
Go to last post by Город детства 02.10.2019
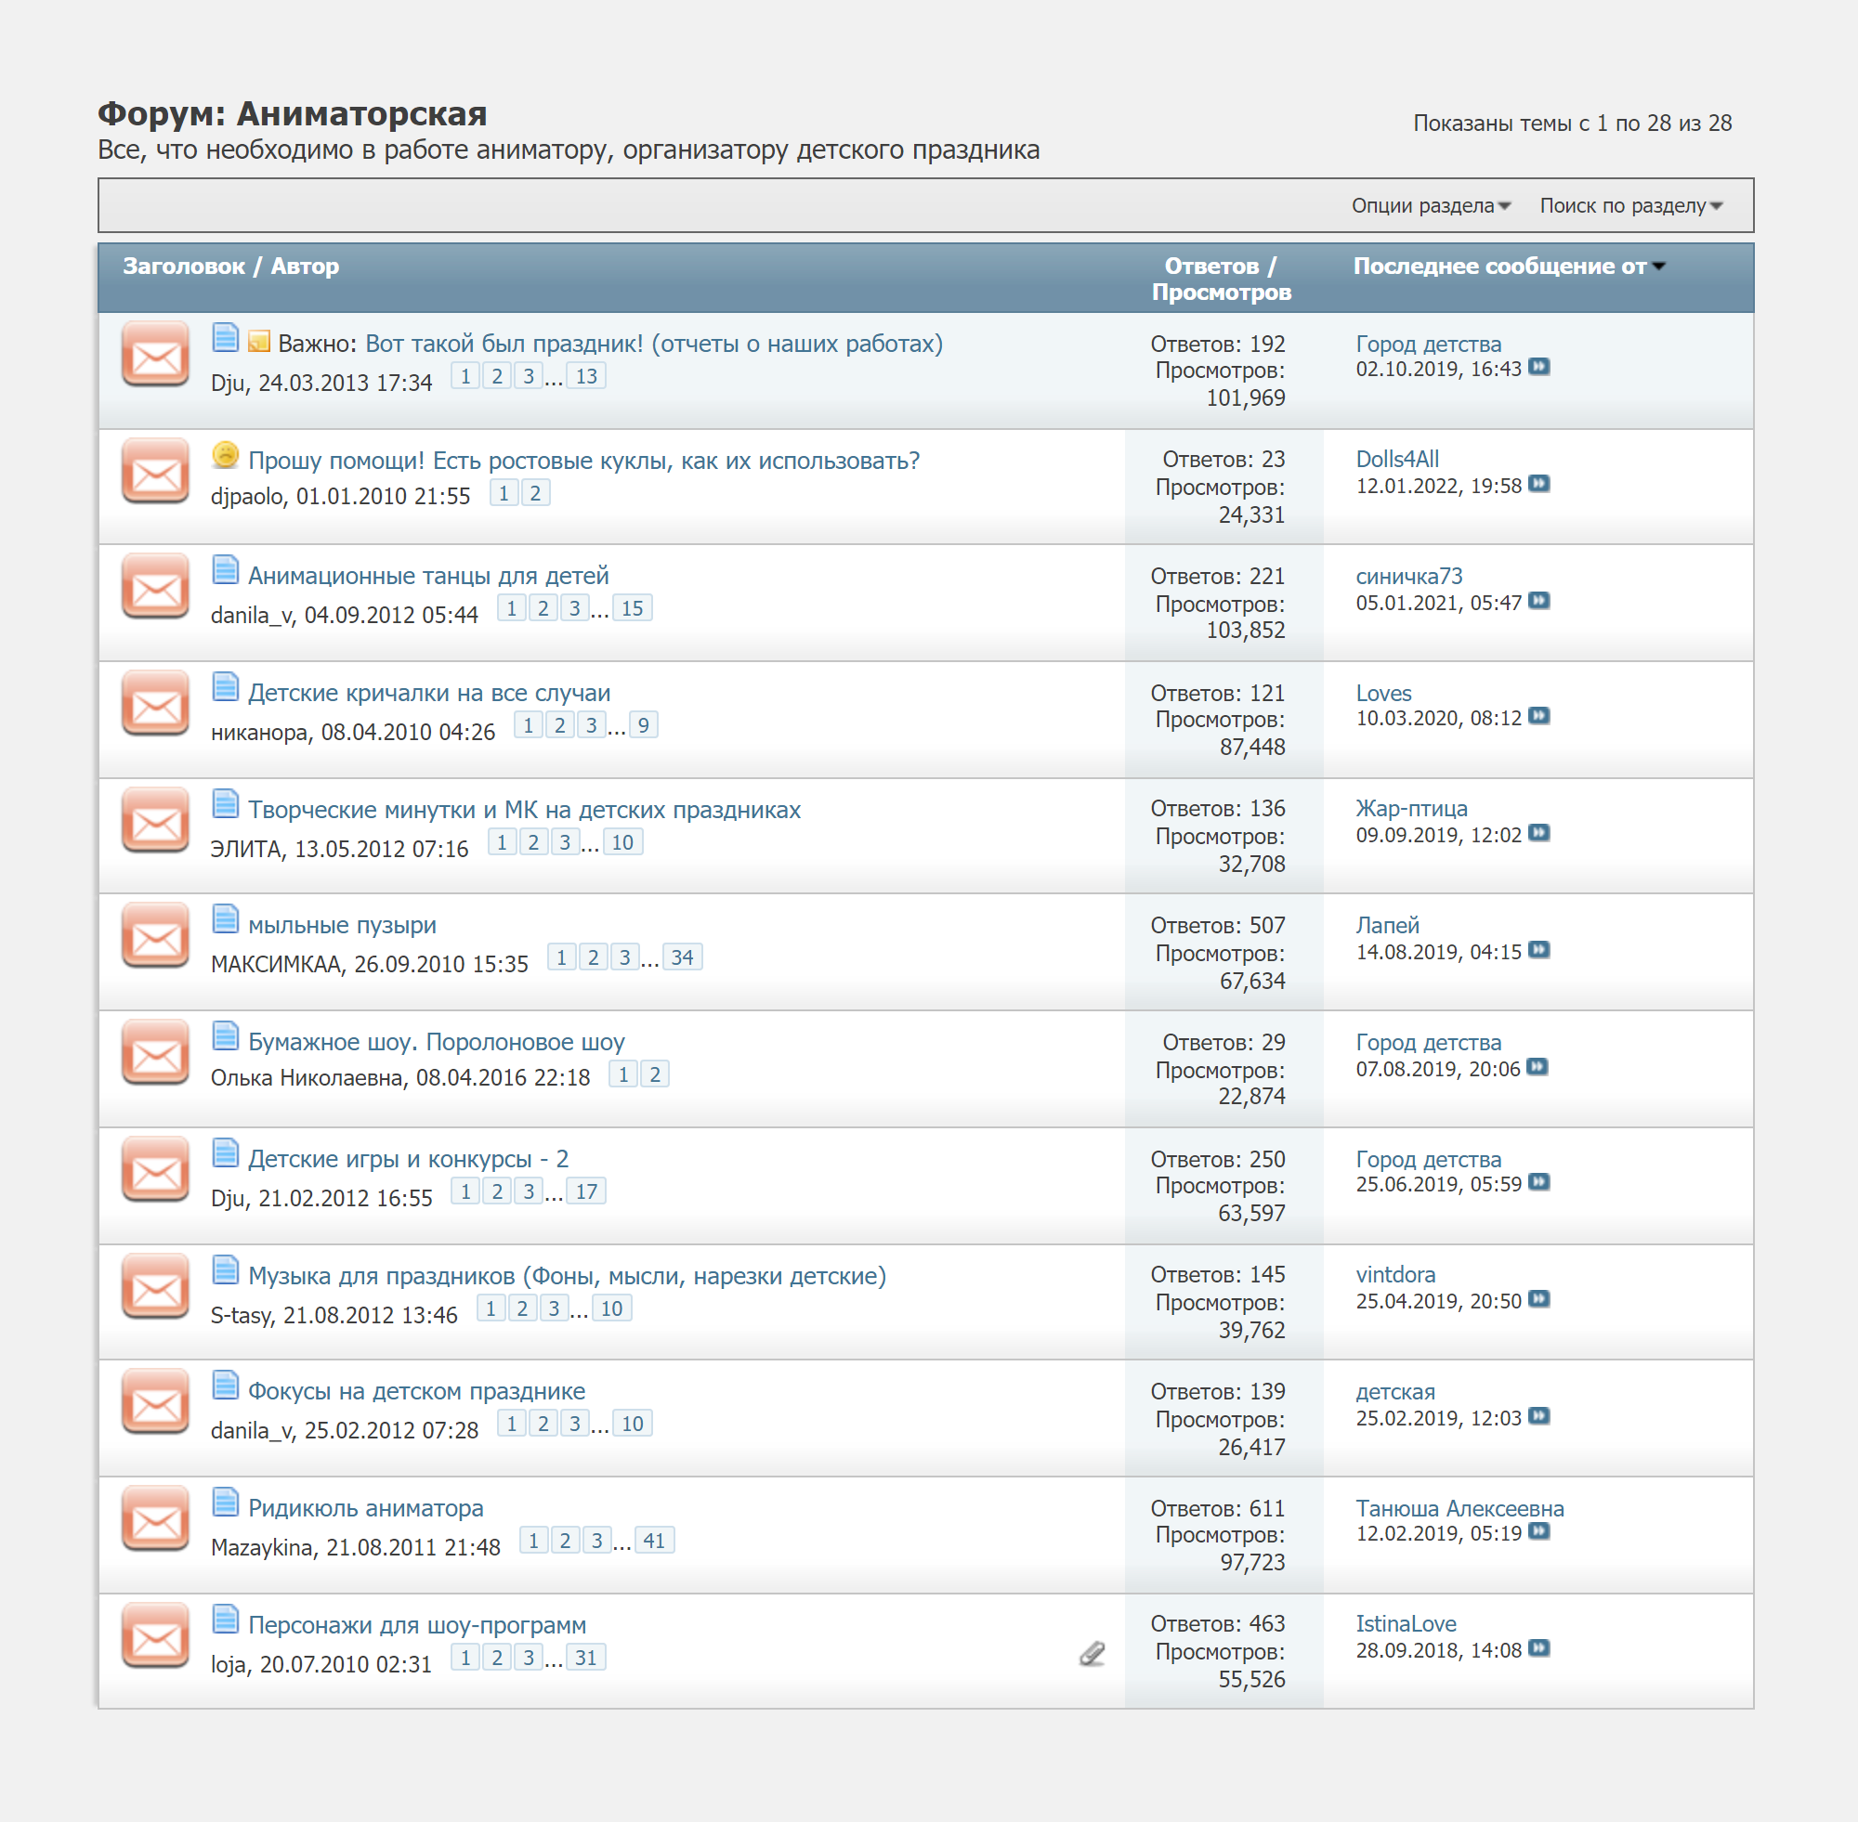point(1538,368)
